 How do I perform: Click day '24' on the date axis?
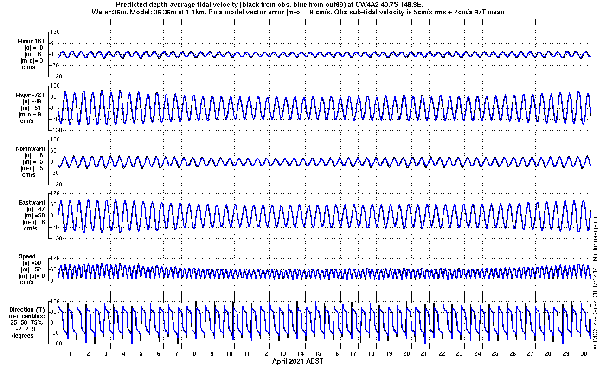click(x=477, y=354)
